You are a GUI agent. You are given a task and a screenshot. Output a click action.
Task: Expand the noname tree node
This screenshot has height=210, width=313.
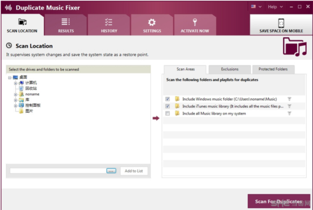point(15,94)
